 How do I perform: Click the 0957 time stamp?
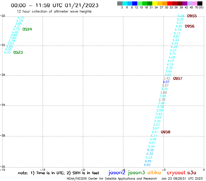178,79
